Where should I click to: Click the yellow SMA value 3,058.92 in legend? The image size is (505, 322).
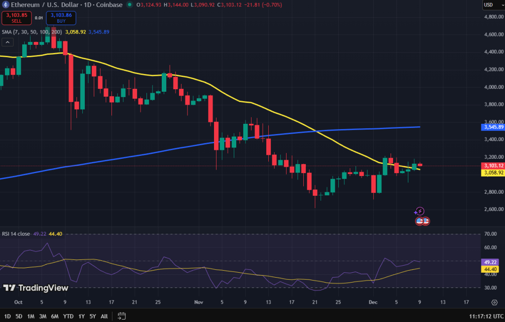click(75, 32)
